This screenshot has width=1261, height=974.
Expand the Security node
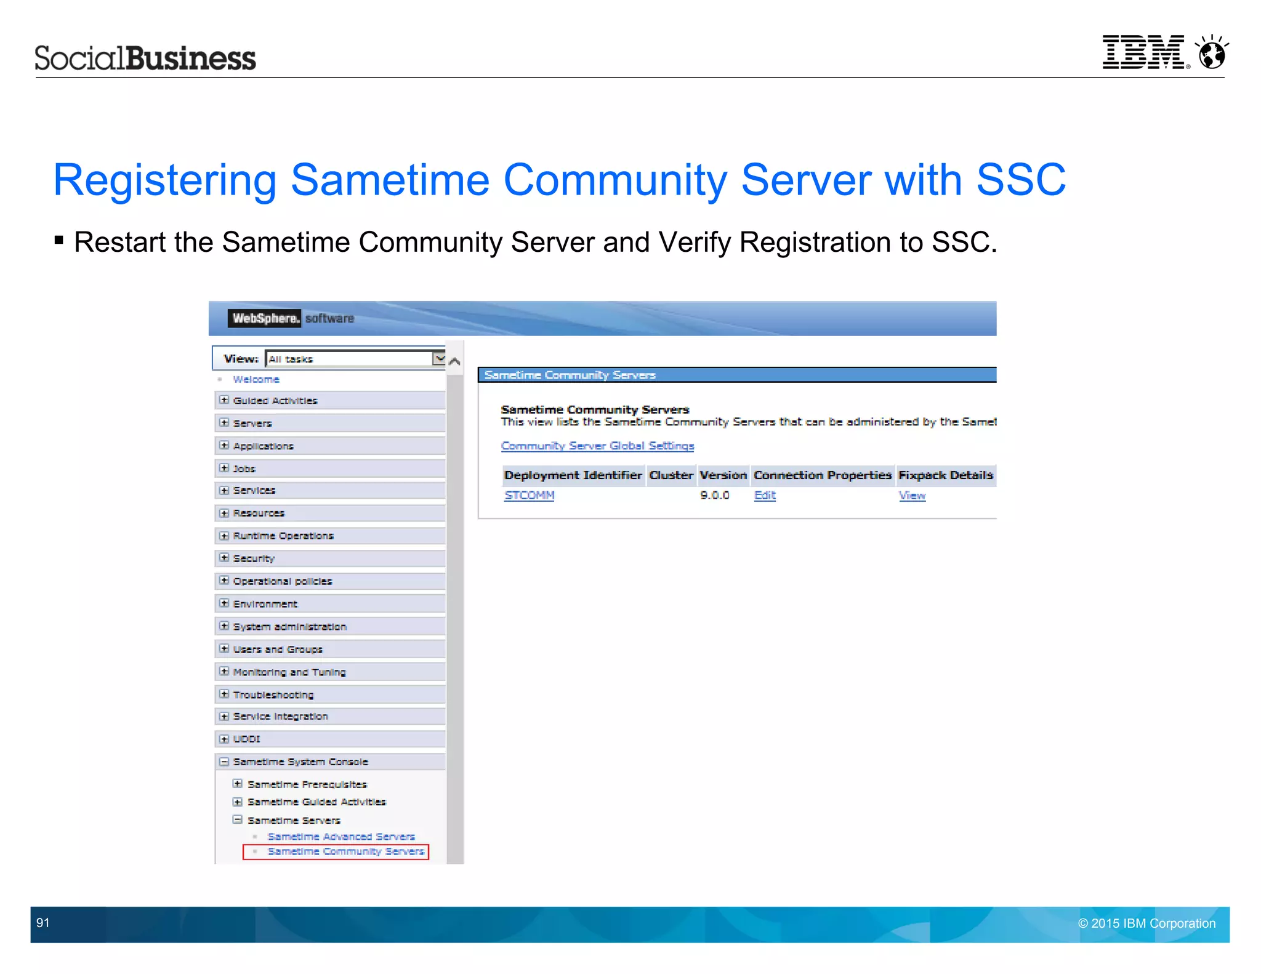coord(224,558)
